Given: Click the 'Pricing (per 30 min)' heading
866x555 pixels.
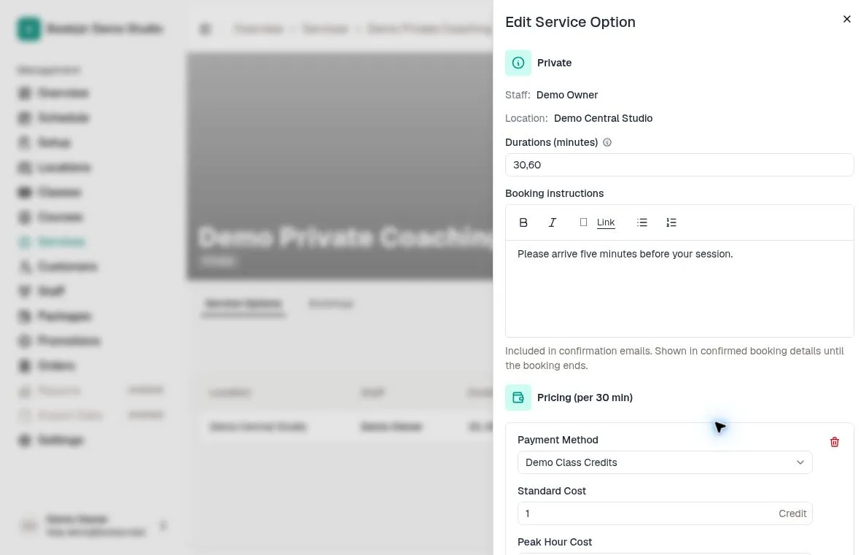Looking at the screenshot, I should click(585, 398).
